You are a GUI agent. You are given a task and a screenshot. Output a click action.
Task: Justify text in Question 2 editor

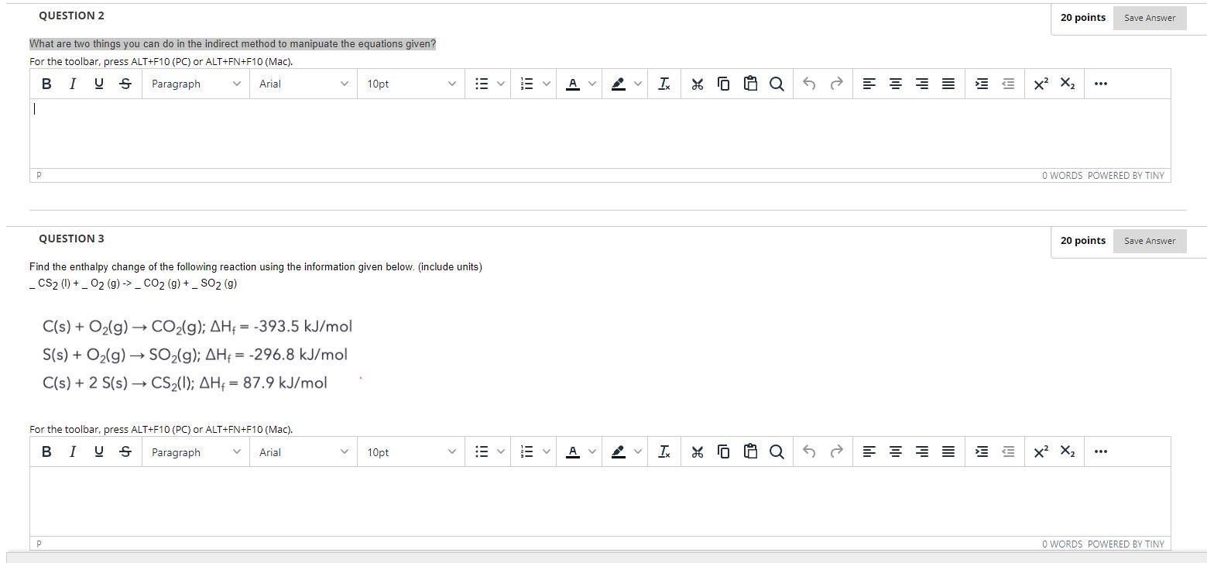click(x=948, y=84)
